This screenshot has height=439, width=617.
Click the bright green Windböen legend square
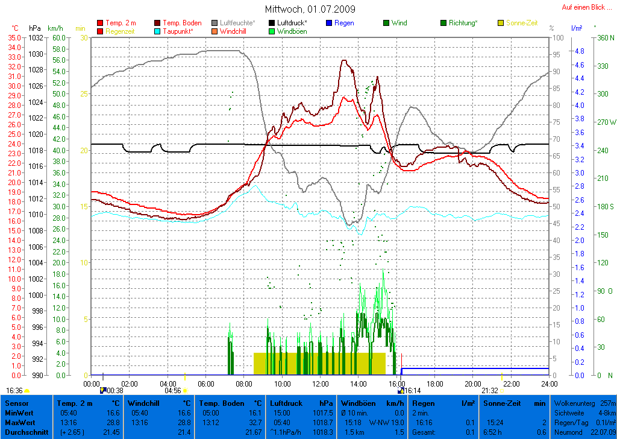point(272,31)
